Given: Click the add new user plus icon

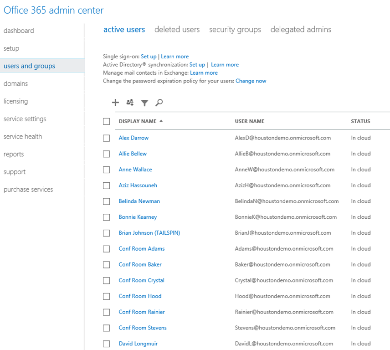Looking at the screenshot, I should (x=115, y=103).
